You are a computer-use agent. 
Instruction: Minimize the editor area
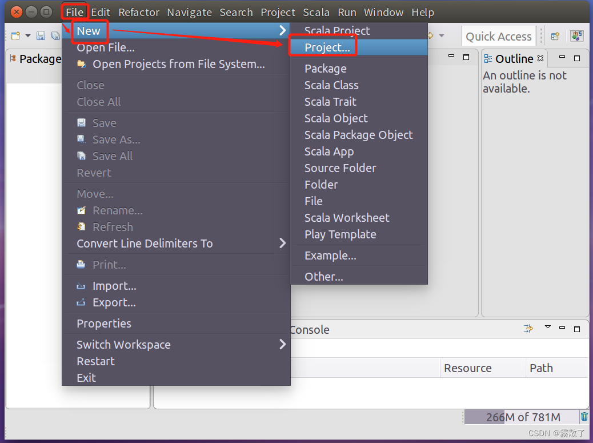click(x=451, y=55)
